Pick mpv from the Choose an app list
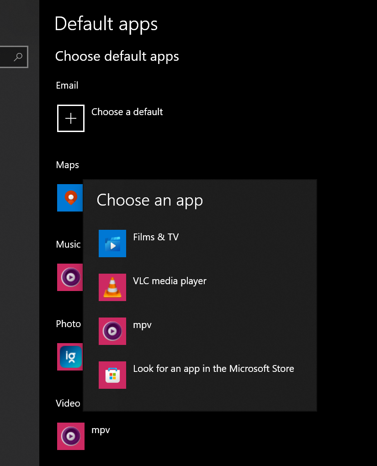 pos(142,325)
